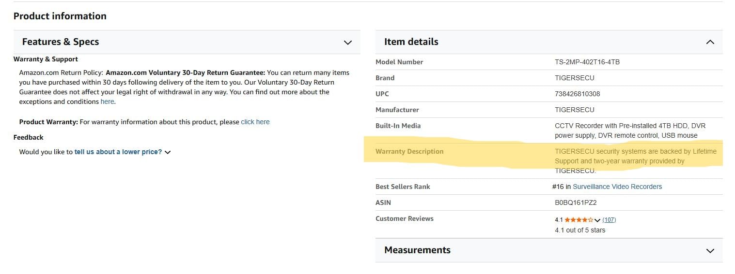Open Surveillance Video Recorders category link
This screenshot has height=274, width=735.
tap(617, 187)
